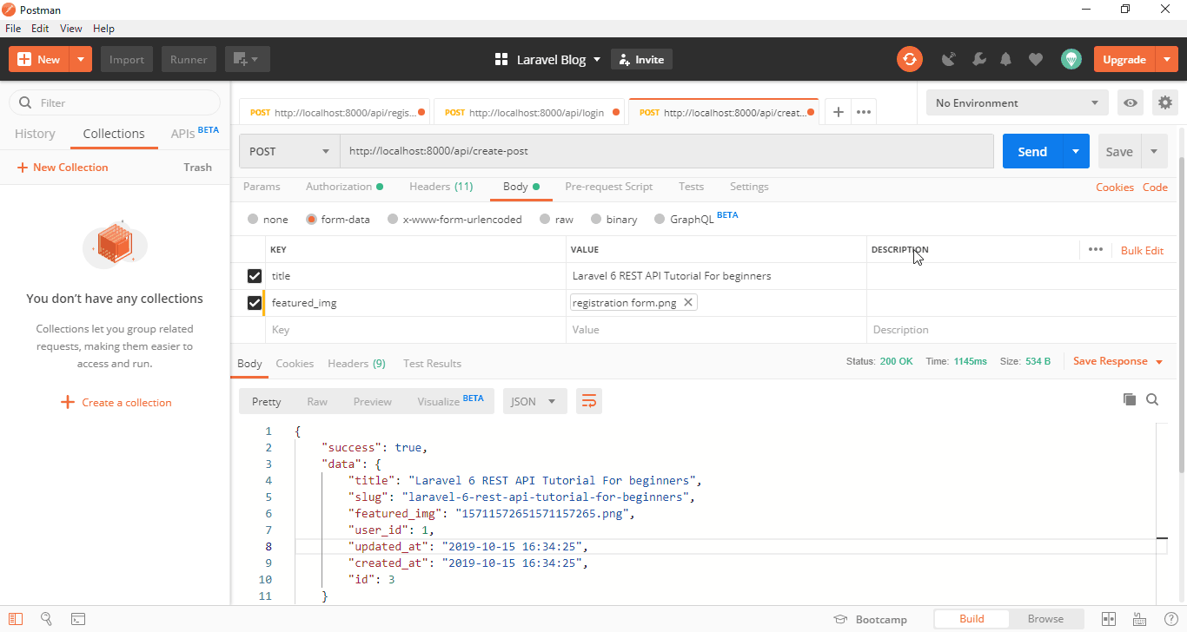The height and width of the screenshot is (632, 1187).
Task: Change the POST method dropdown
Action: (x=289, y=151)
